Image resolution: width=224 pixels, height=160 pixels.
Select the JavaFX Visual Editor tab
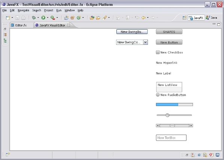point(52,25)
